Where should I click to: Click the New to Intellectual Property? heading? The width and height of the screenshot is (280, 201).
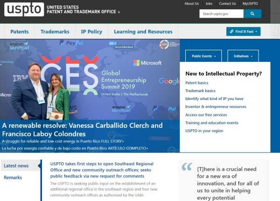[224, 74]
